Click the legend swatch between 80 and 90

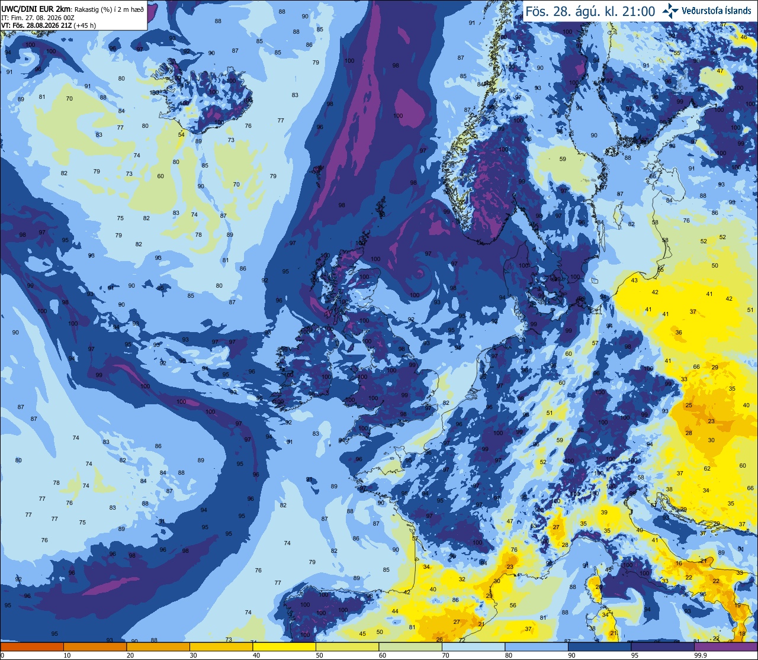pos(537,646)
